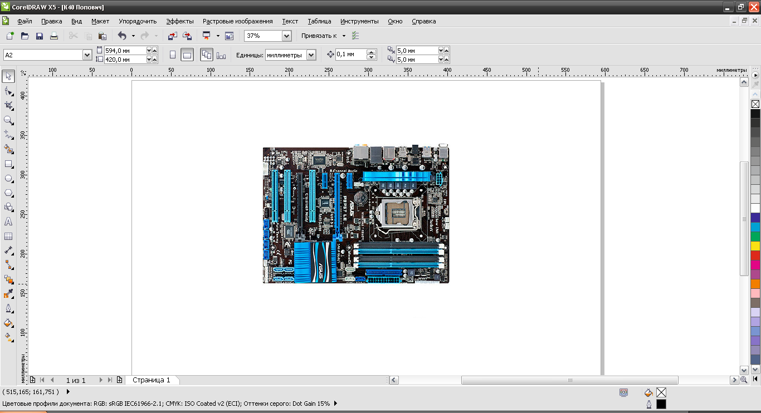Viewport: 761px width, 413px height.
Task: Select the Shape tool
Action: [x=8, y=91]
